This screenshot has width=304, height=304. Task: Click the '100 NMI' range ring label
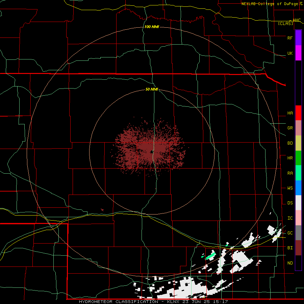tap(152, 27)
